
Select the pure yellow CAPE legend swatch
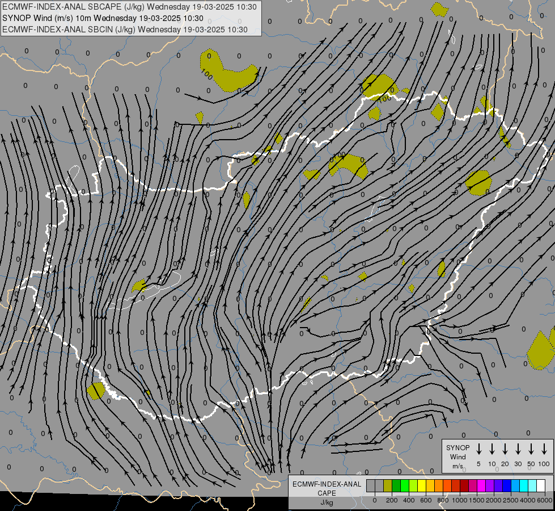pyautogui.click(x=422, y=485)
